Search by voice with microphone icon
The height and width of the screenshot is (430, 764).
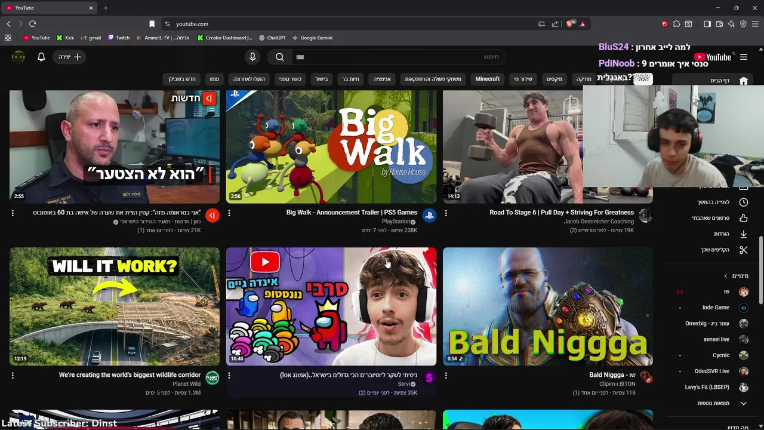click(252, 57)
